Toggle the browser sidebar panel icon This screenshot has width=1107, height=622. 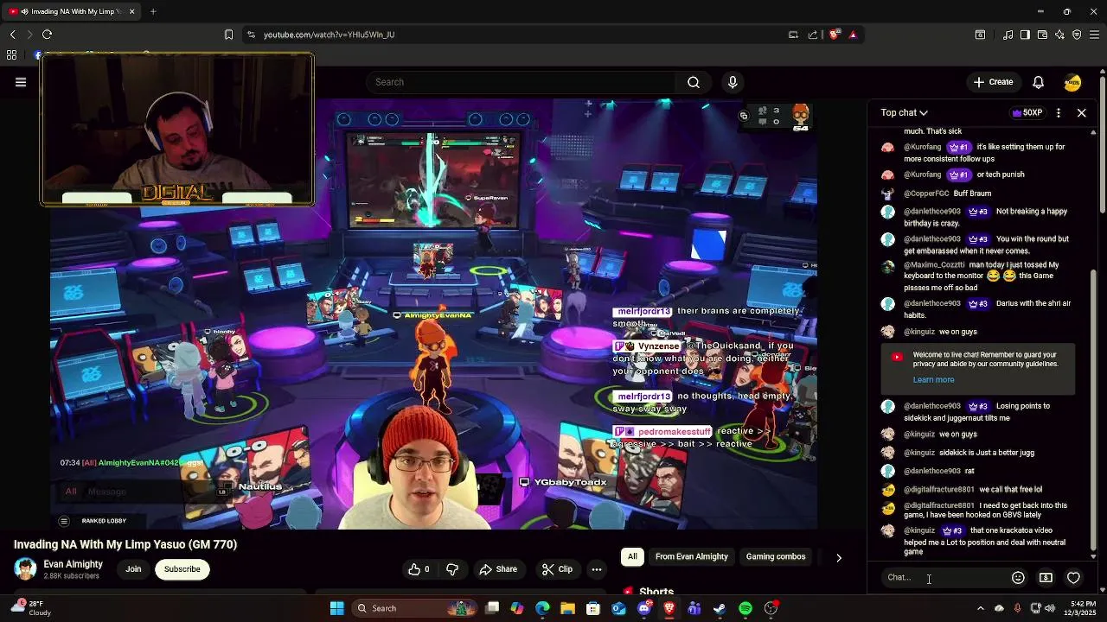point(1025,35)
